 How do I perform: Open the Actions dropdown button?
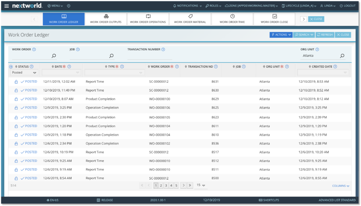[280, 35]
